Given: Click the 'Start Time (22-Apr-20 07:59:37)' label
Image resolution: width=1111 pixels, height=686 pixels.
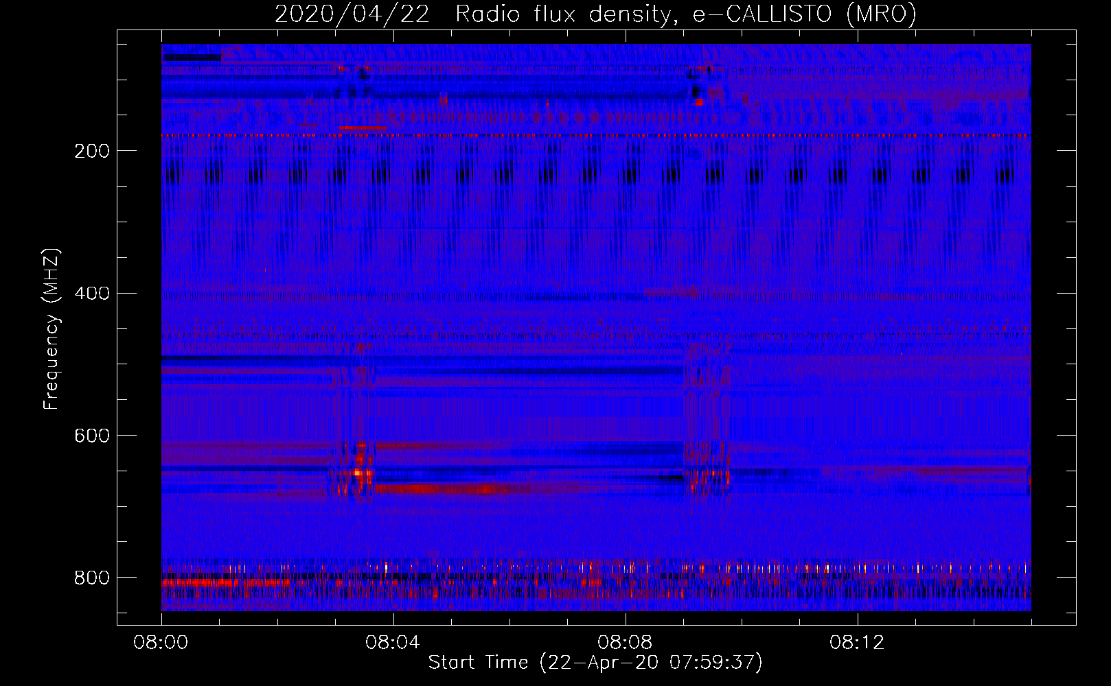Looking at the screenshot, I should click(x=595, y=663).
